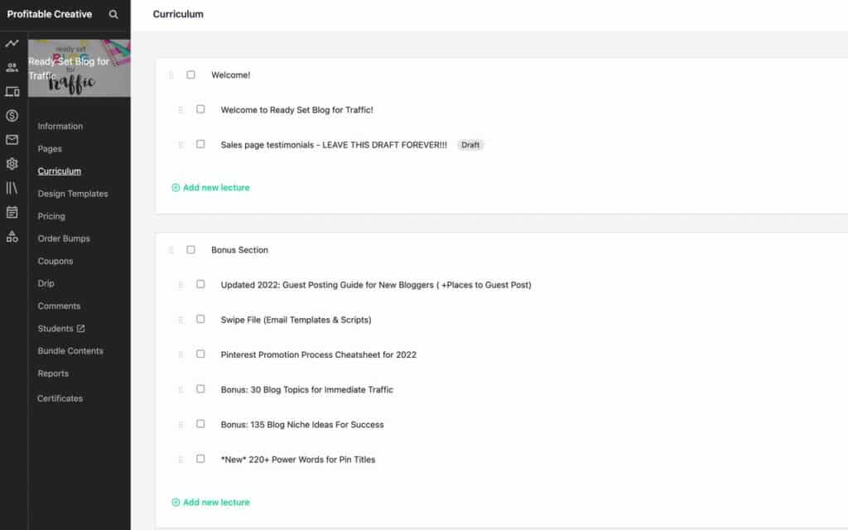Grab the drag handle beside the Welcome! section
The image size is (848, 530).
(x=171, y=75)
